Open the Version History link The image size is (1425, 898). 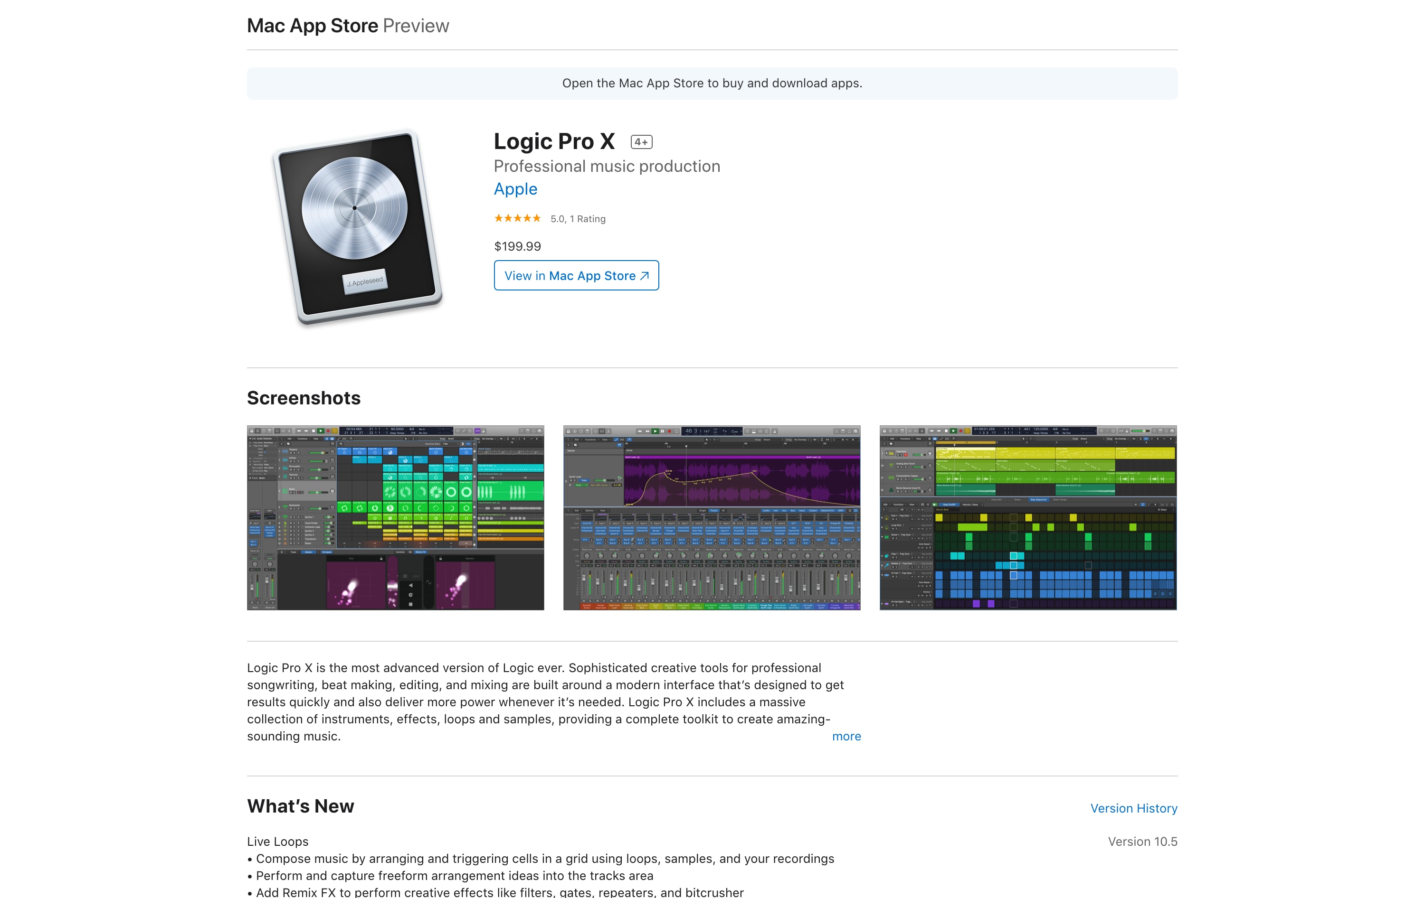(1134, 808)
